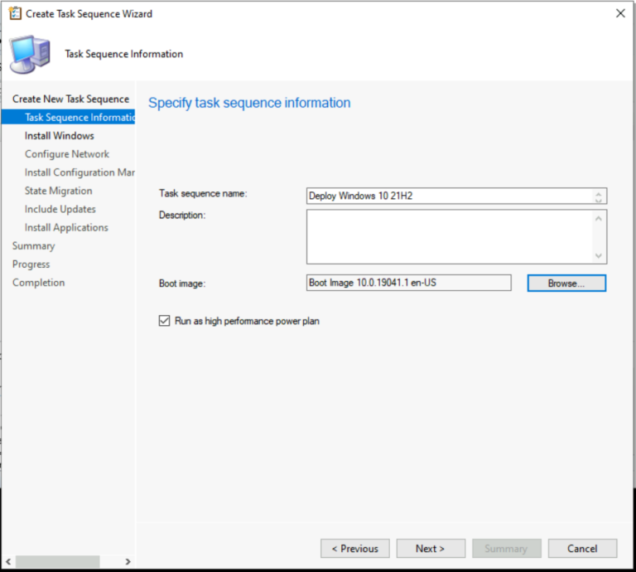636x572 pixels.
Task: Go back with Previous button
Action: (354, 548)
